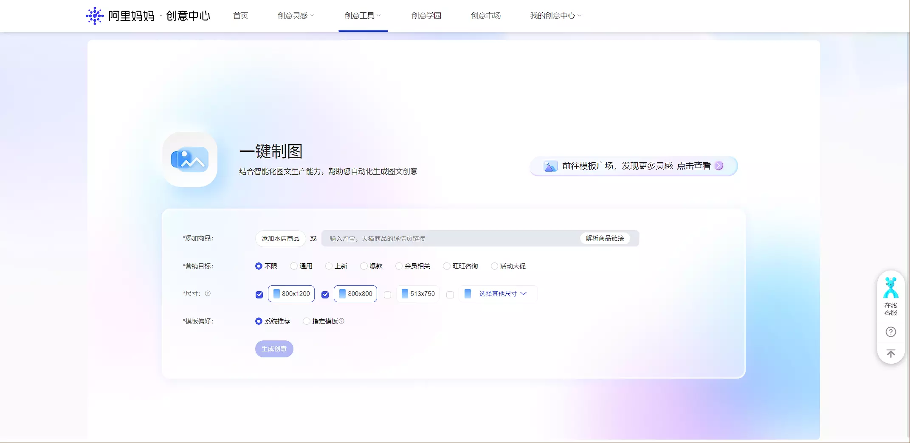Click the product detail link input field
This screenshot has height=443, width=910.
point(450,239)
